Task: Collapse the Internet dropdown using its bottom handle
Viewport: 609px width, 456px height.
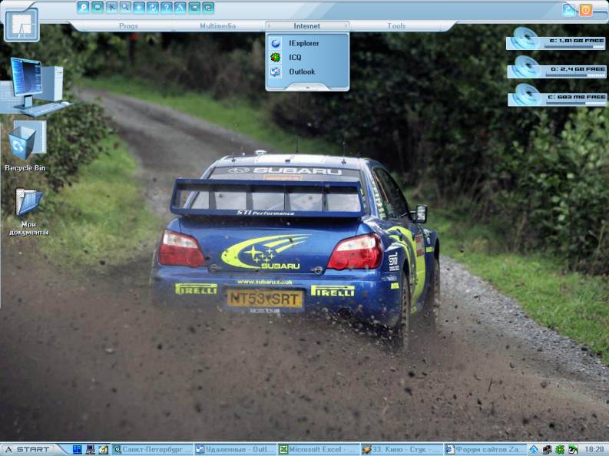Action: (307, 88)
